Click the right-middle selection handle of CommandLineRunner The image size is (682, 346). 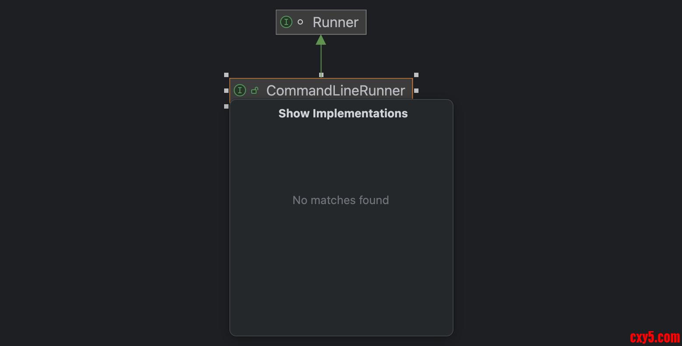click(416, 91)
